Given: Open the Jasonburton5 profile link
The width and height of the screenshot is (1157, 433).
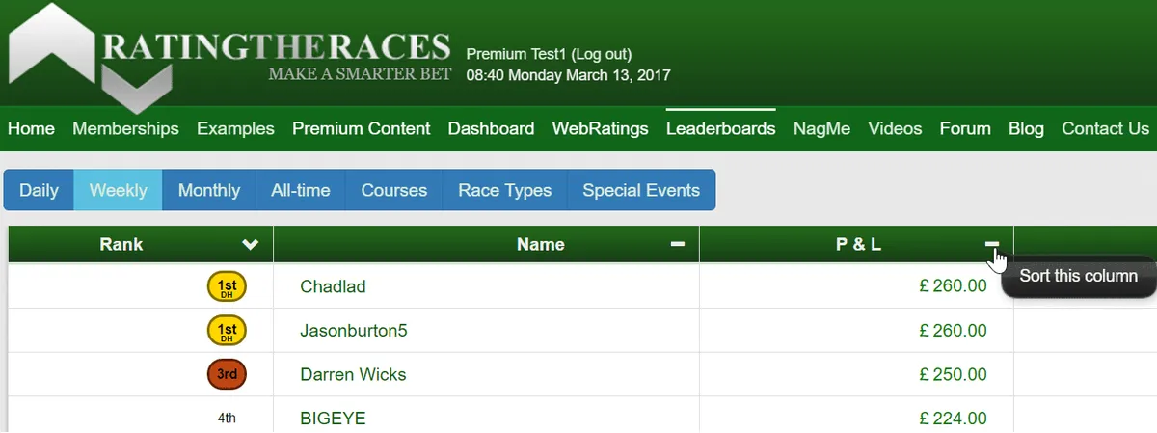Looking at the screenshot, I should pyautogui.click(x=354, y=331).
